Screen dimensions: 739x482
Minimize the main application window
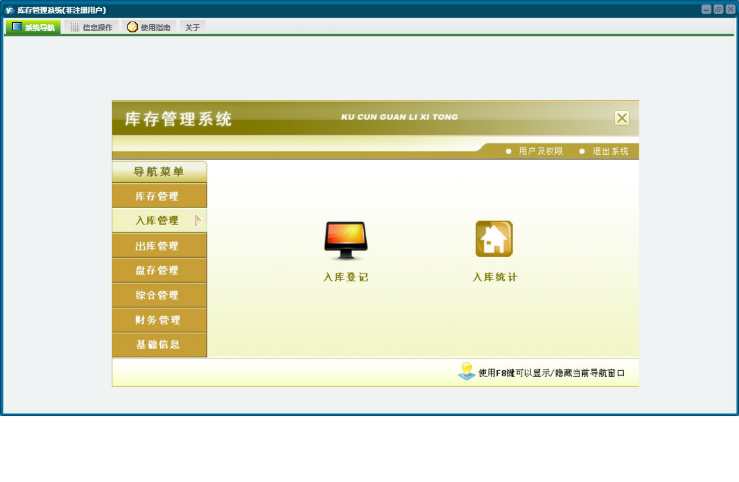pyautogui.click(x=706, y=9)
